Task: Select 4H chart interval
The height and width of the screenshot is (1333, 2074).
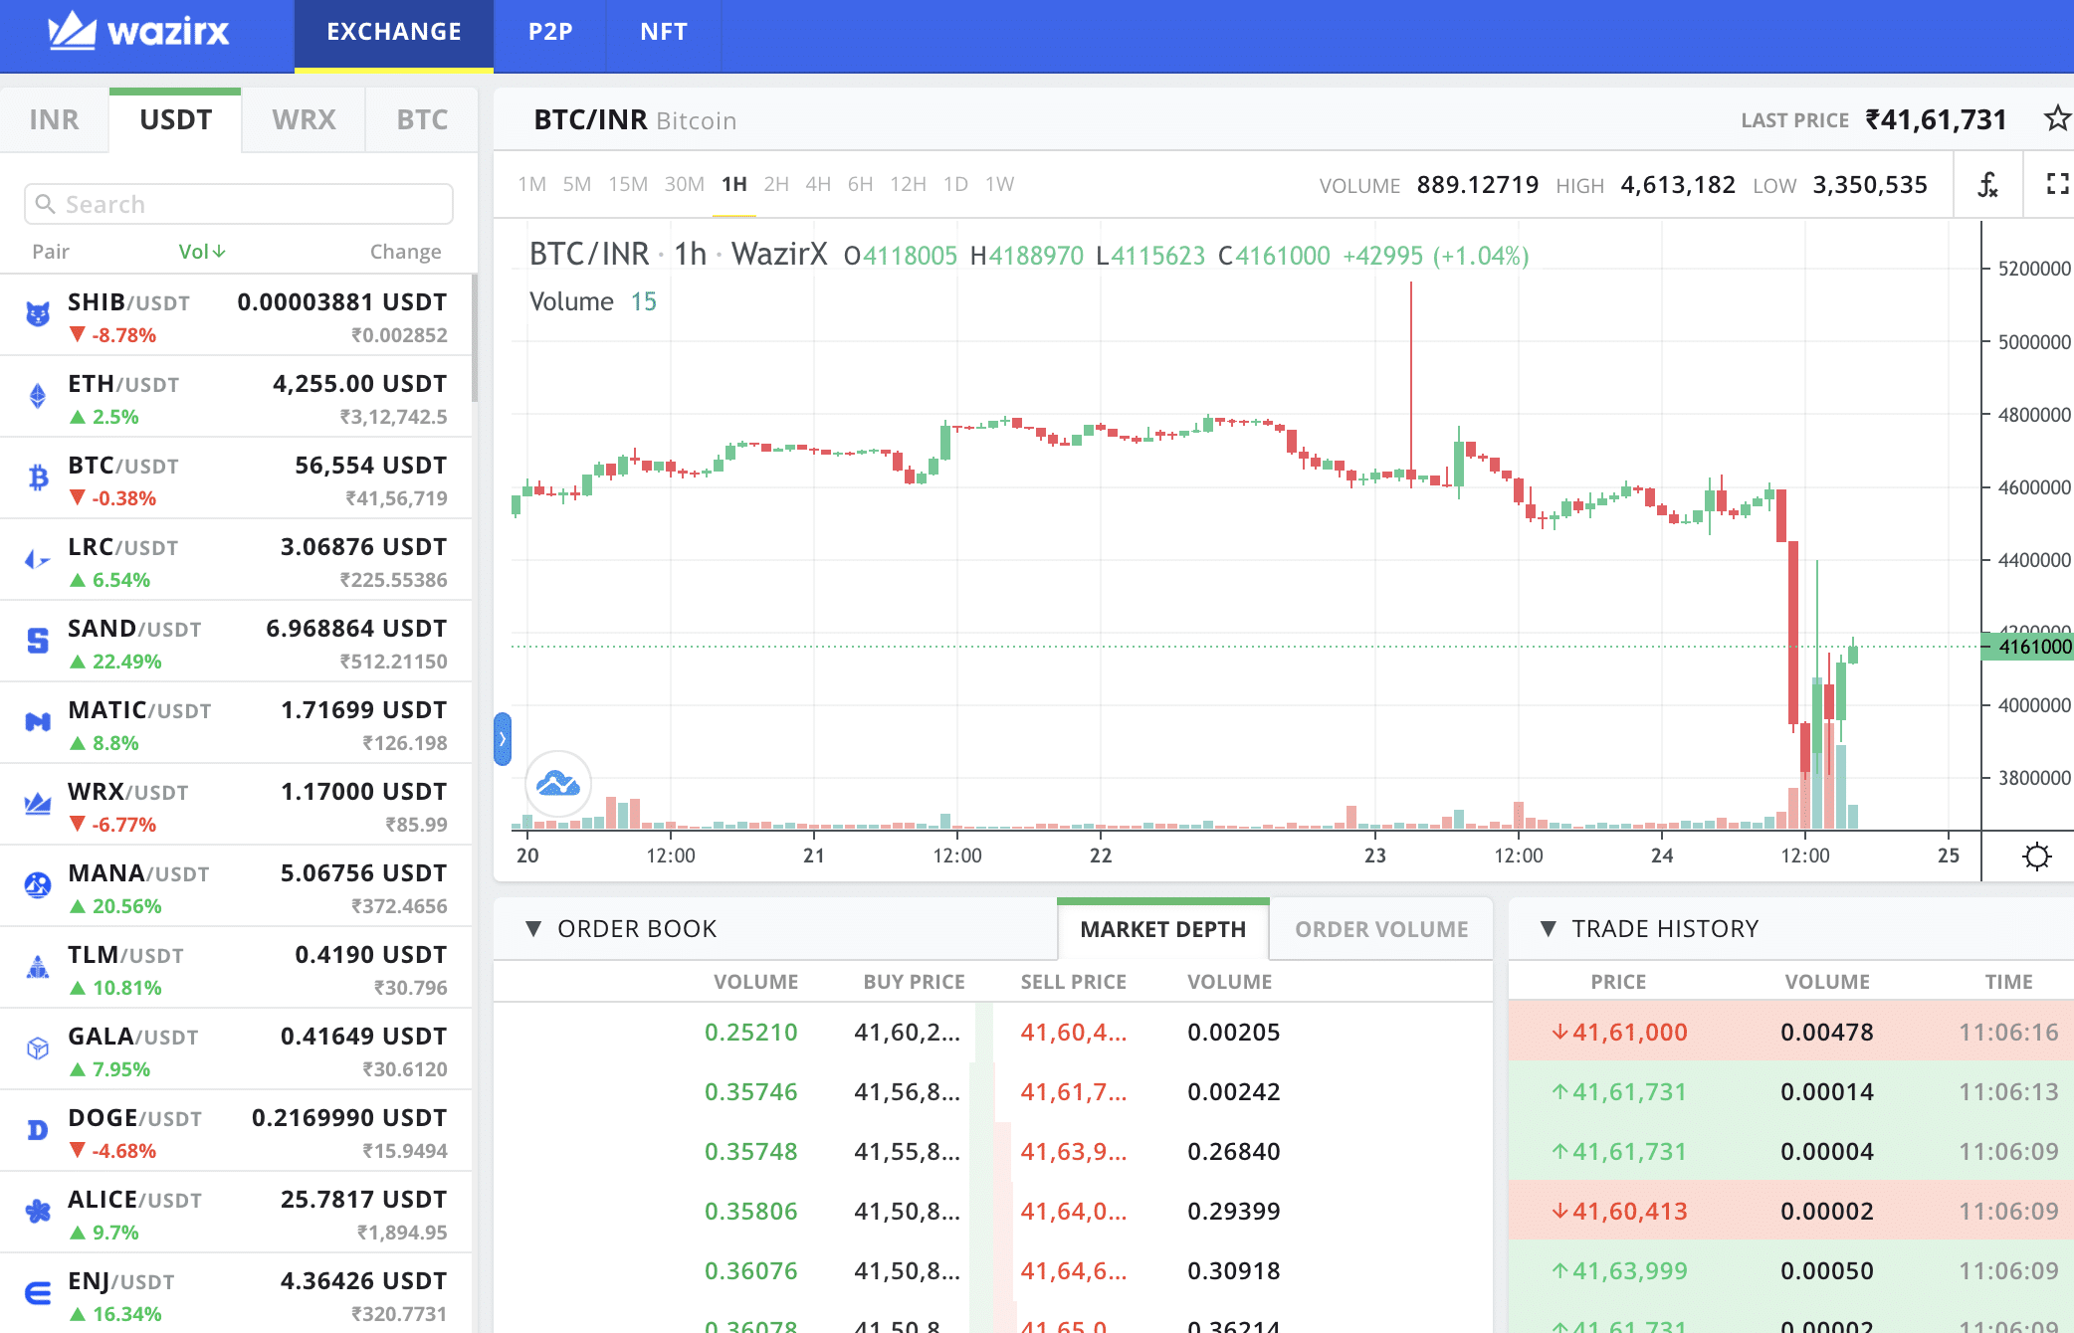Action: [818, 184]
